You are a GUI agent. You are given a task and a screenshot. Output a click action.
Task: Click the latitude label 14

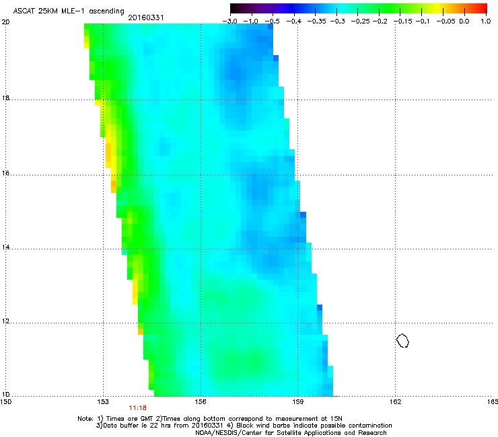(5, 247)
